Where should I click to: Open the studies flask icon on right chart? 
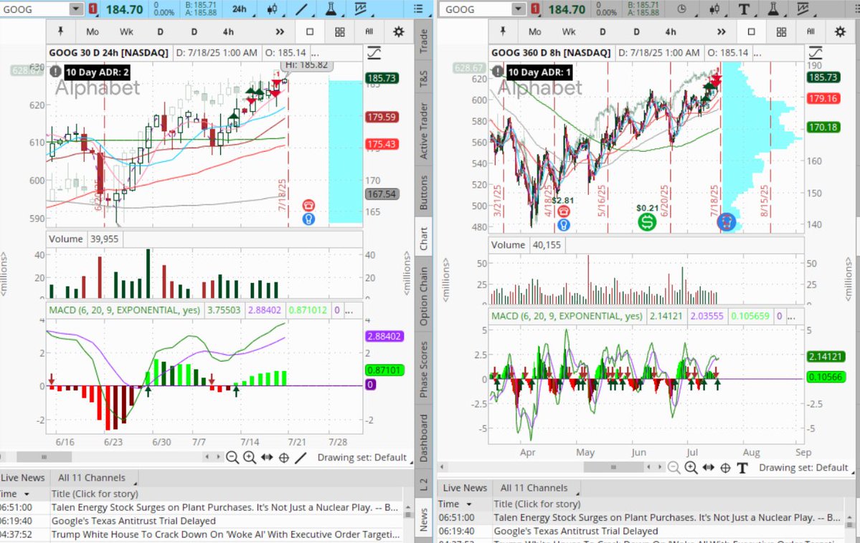tap(772, 9)
